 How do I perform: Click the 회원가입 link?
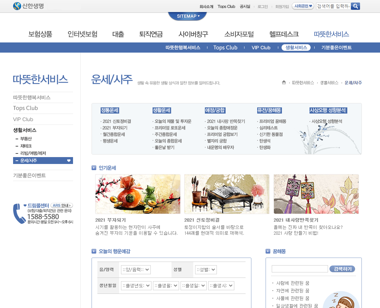pyautogui.click(x=282, y=7)
